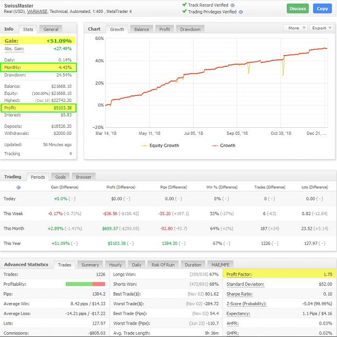The image size is (337, 337).
Task: Click the help icon beside Track Record Verified
Action: point(232,5)
